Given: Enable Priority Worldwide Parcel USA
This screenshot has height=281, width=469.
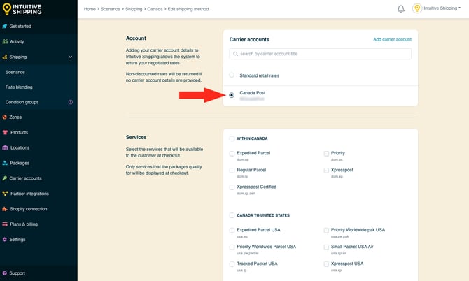Looking at the screenshot, I should pos(232,247).
